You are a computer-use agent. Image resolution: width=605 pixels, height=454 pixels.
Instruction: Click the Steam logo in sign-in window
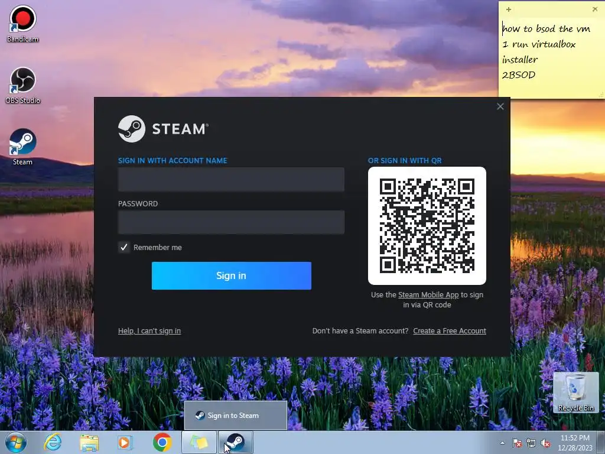click(163, 129)
